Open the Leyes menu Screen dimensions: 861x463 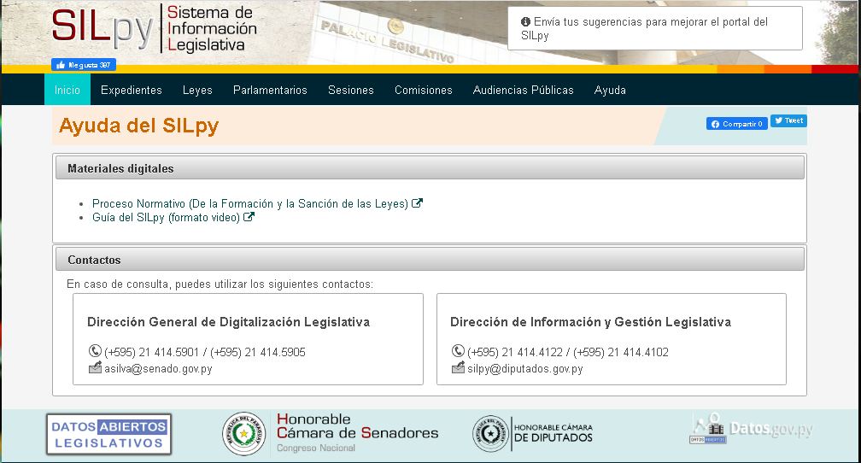point(197,90)
